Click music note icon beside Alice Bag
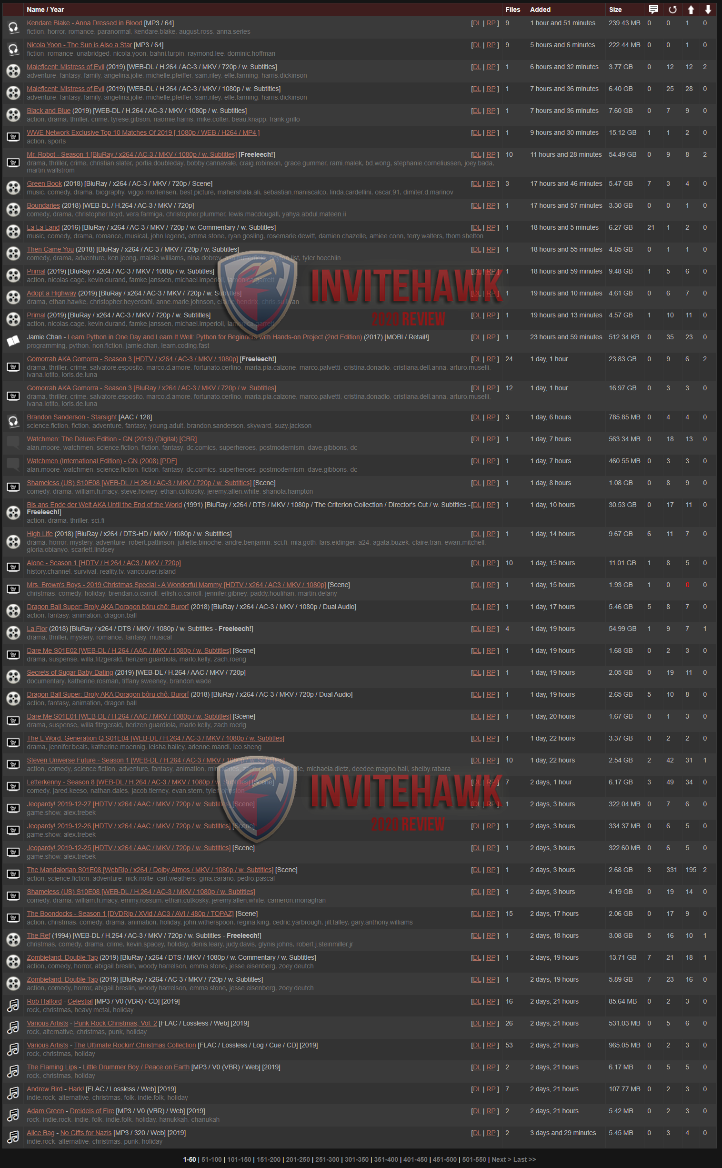722x1168 pixels. (13, 1137)
